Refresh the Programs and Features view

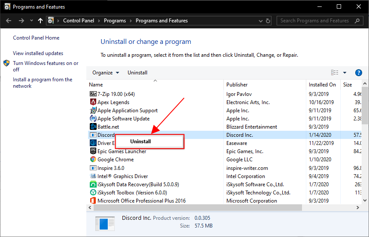(268, 21)
